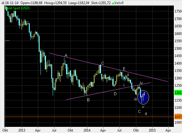This screenshot has width=182, height=133.
Task: Select the orange 1037 price level tag
Action: pyautogui.click(x=178, y=117)
